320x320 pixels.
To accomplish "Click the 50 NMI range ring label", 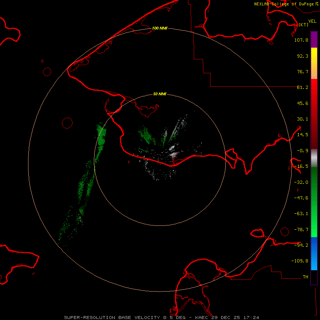I will click(160, 94).
